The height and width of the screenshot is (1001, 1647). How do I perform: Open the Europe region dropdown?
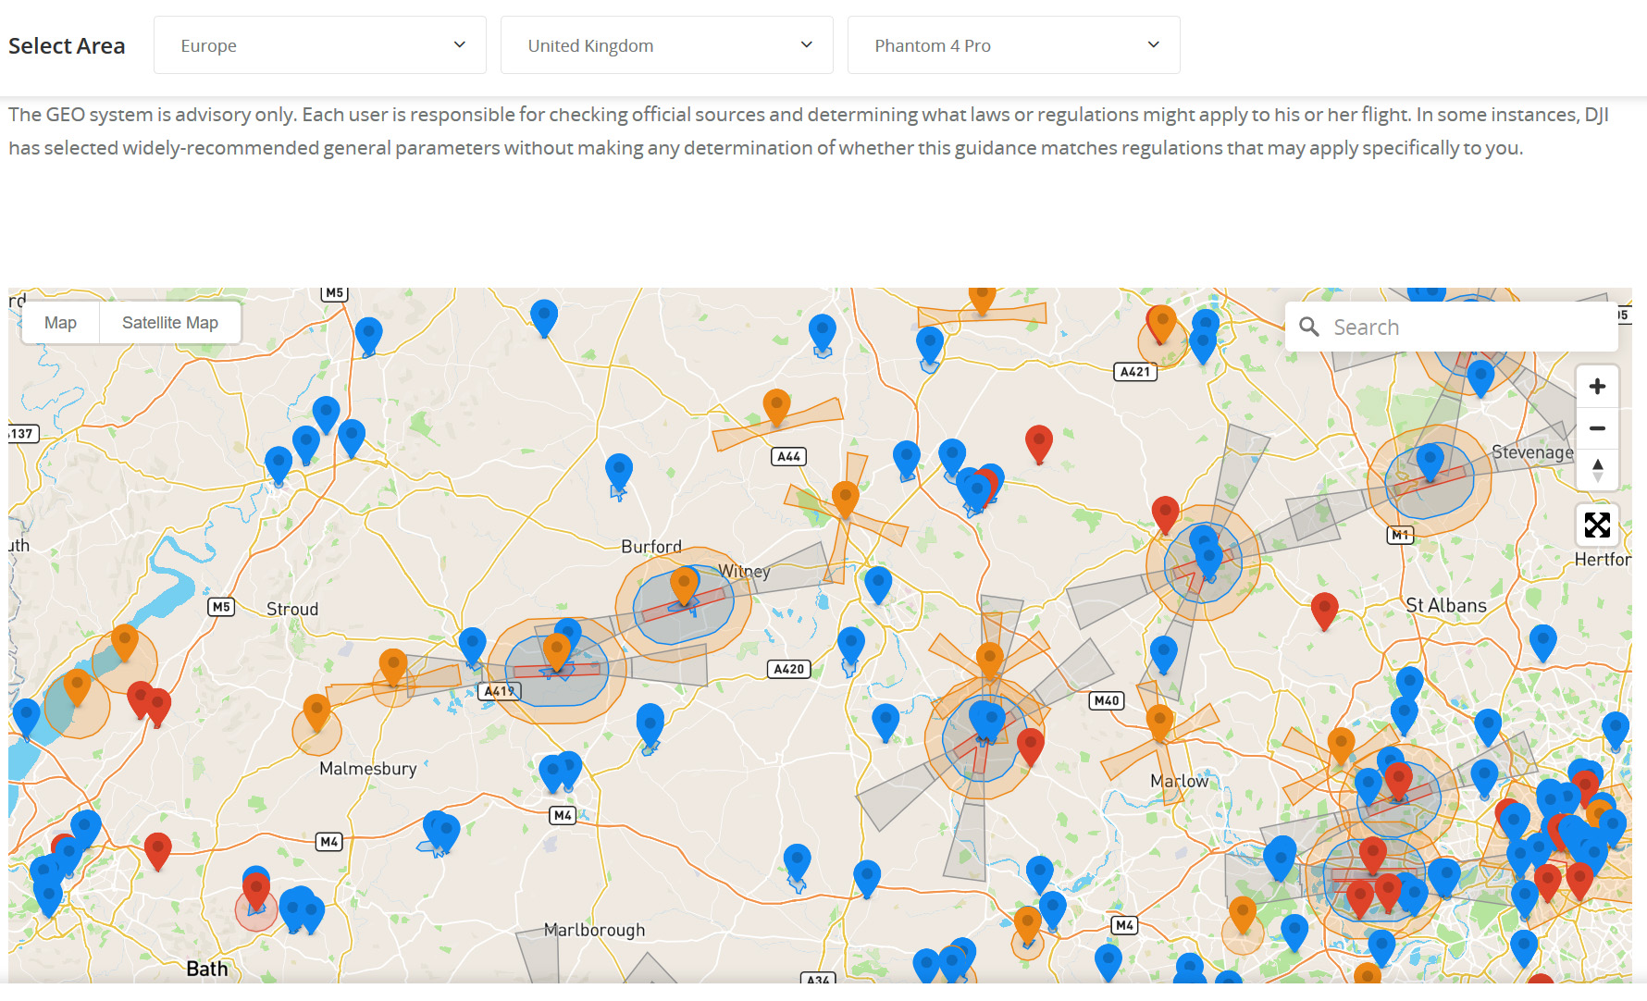pos(320,45)
